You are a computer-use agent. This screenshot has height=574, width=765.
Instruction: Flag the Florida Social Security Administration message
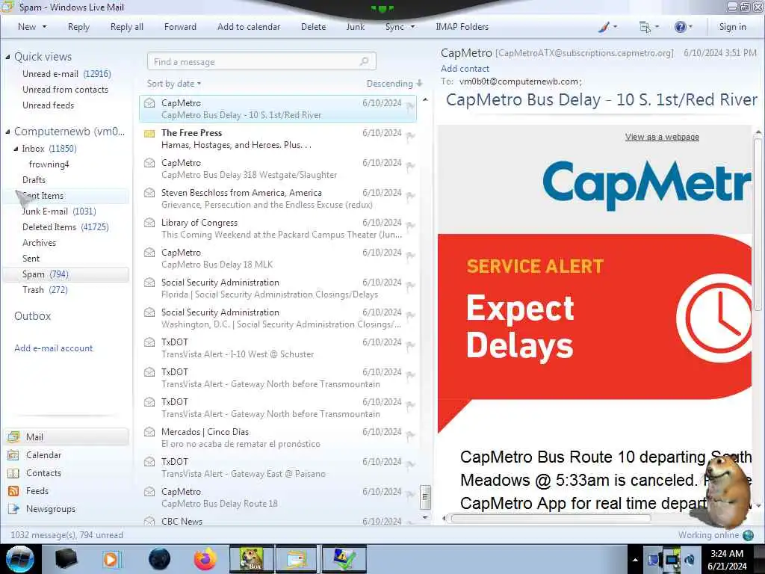(410, 286)
